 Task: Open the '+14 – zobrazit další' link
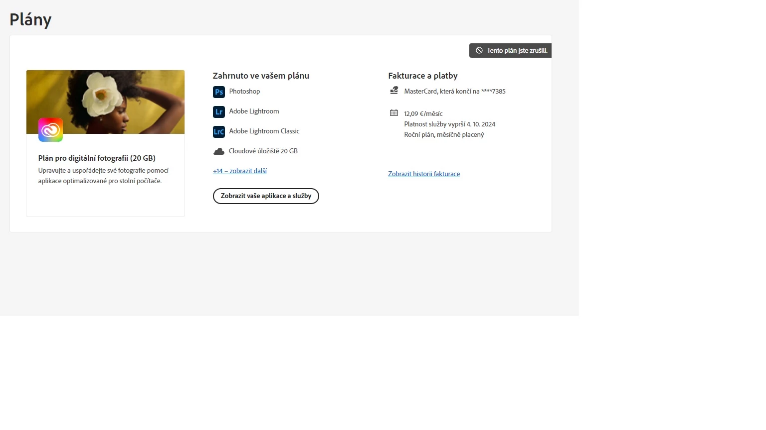pyautogui.click(x=240, y=171)
